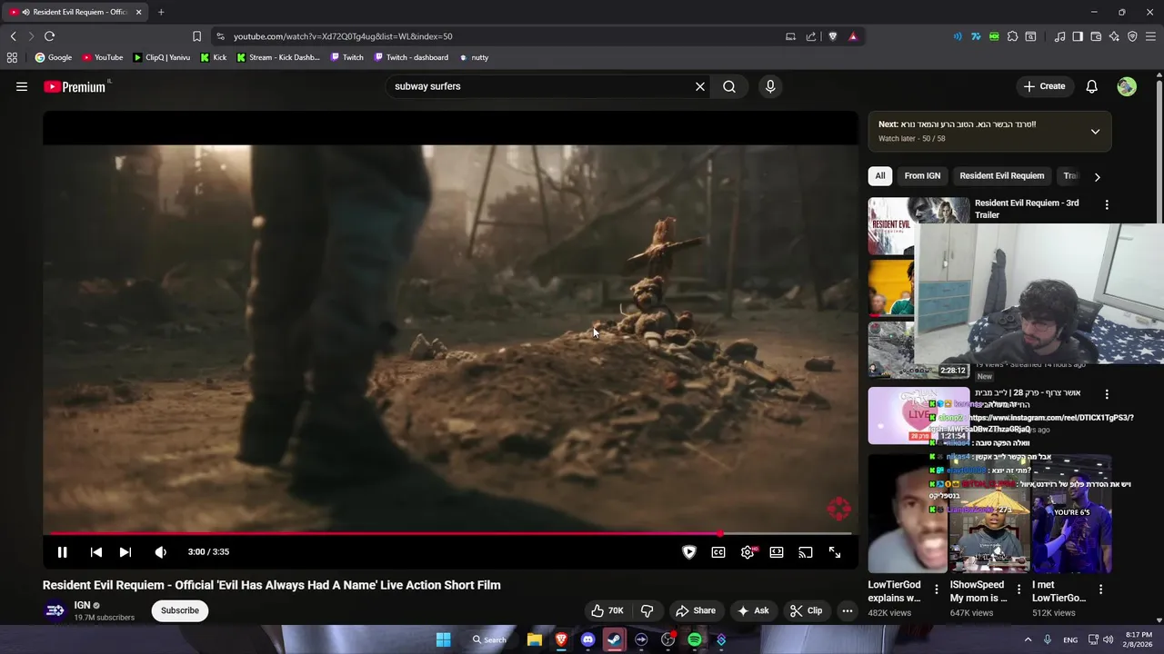Open the Brave Leo AI sparkle icon
This screenshot has height=654, width=1164.
(1114, 36)
